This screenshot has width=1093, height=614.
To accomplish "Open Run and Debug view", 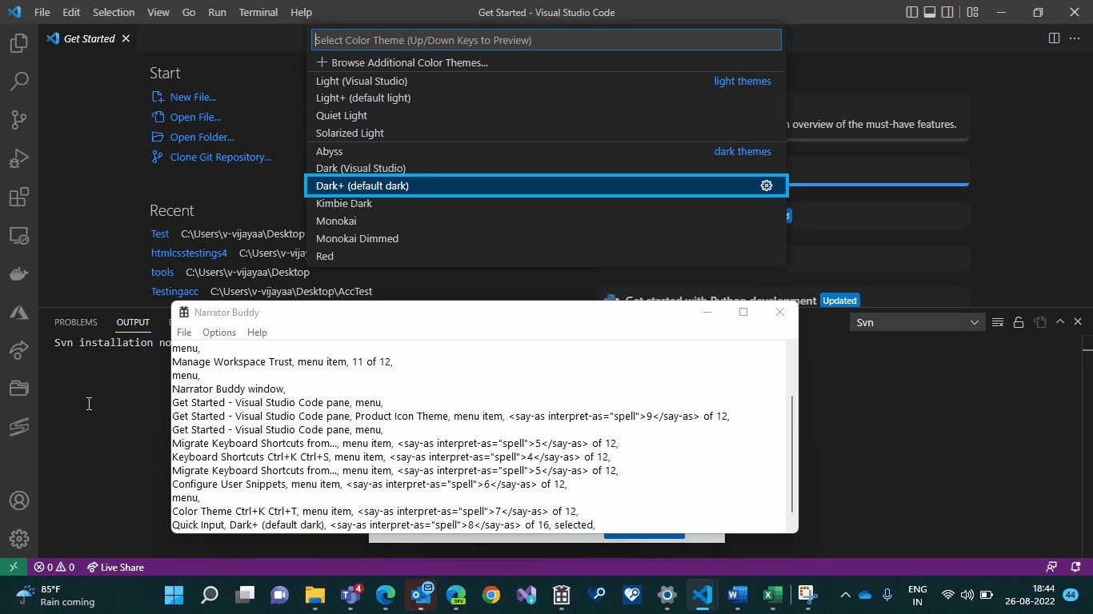I will pyautogui.click(x=19, y=157).
